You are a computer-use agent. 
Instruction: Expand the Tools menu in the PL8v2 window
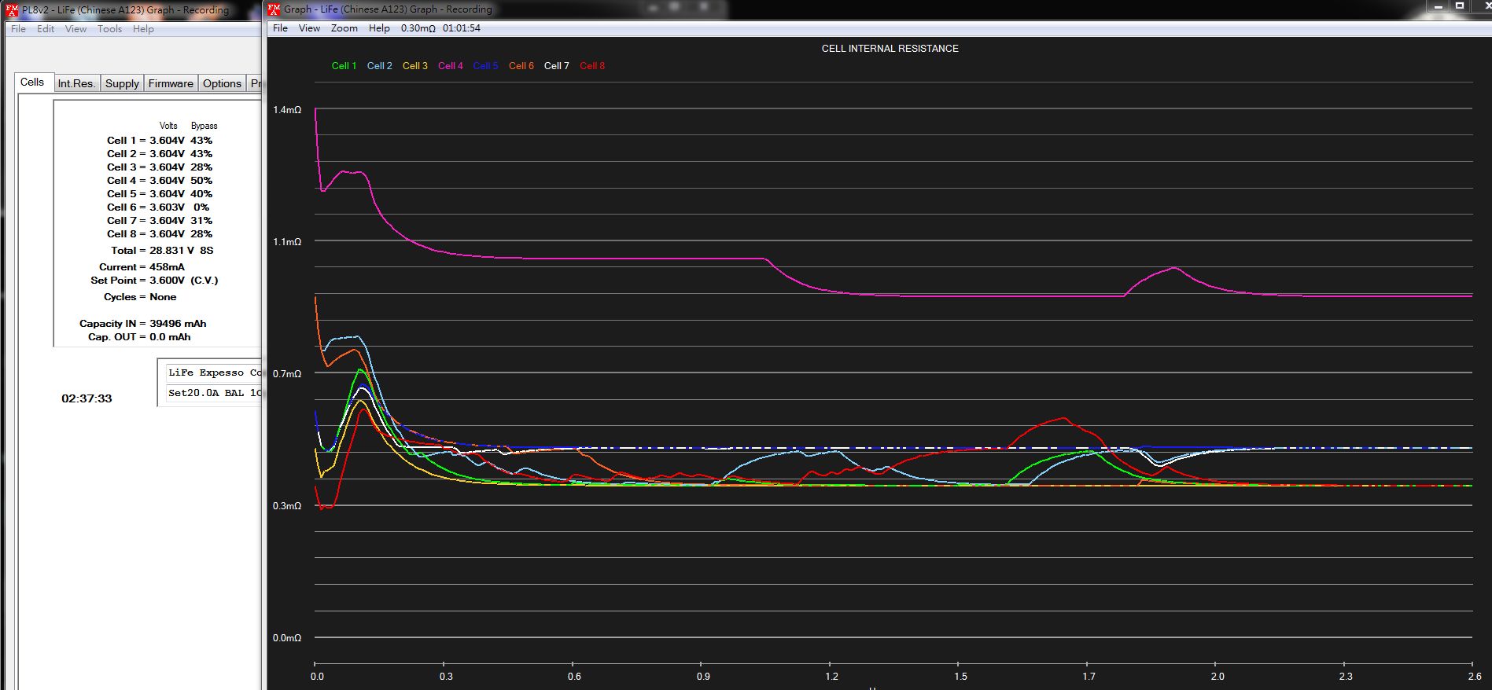point(109,29)
